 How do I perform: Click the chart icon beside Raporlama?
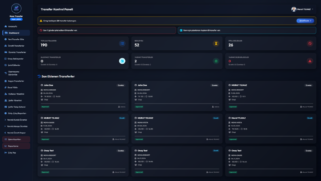click(6, 146)
